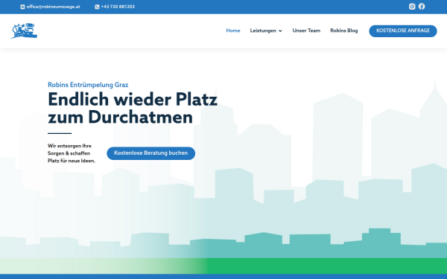Open the Instagram icon in top bar
447x279 pixels.
[412, 7]
